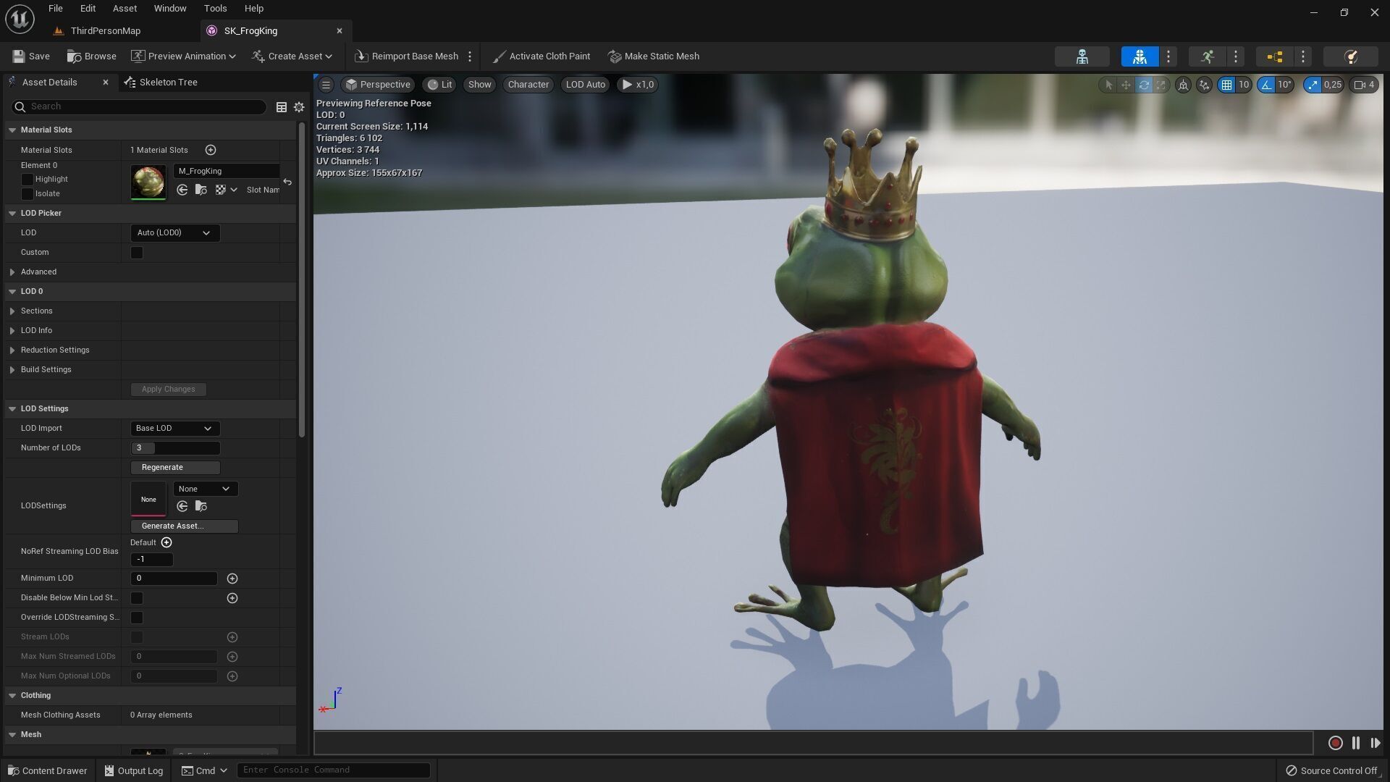
Task: Use selected asset for LODSettings
Action: click(x=182, y=507)
